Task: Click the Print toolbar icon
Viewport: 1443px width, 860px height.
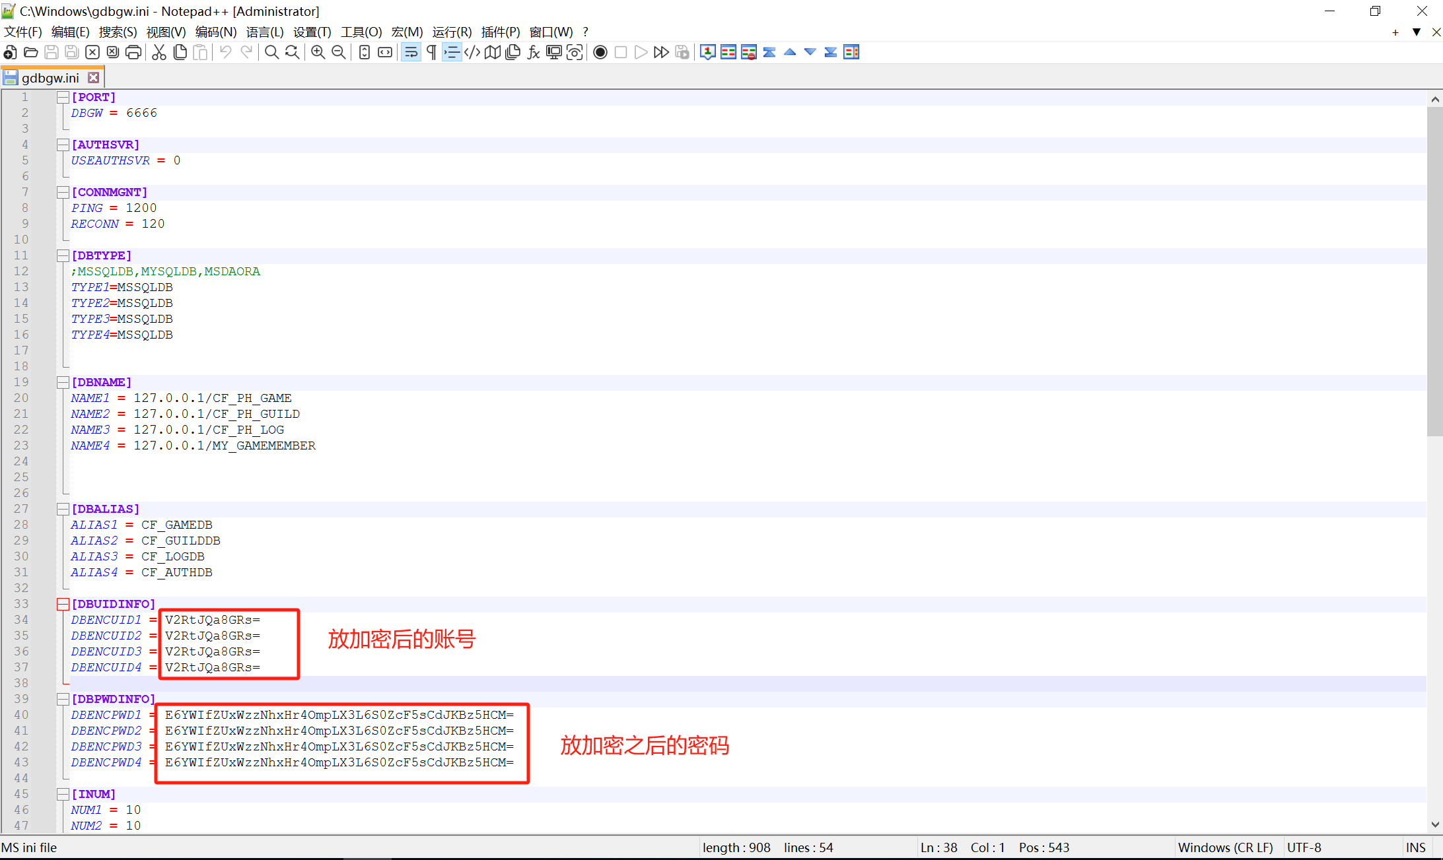Action: (133, 53)
